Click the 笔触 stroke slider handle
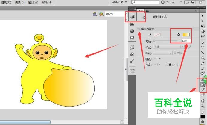 (x=154, y=41)
